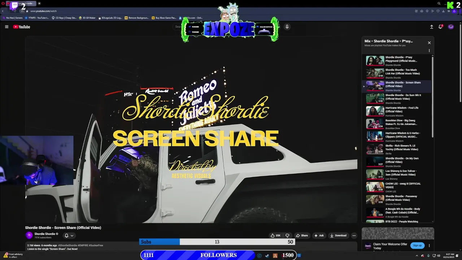
Task: Click the #ShordieShordie hashtag
Action: [x=67, y=246]
